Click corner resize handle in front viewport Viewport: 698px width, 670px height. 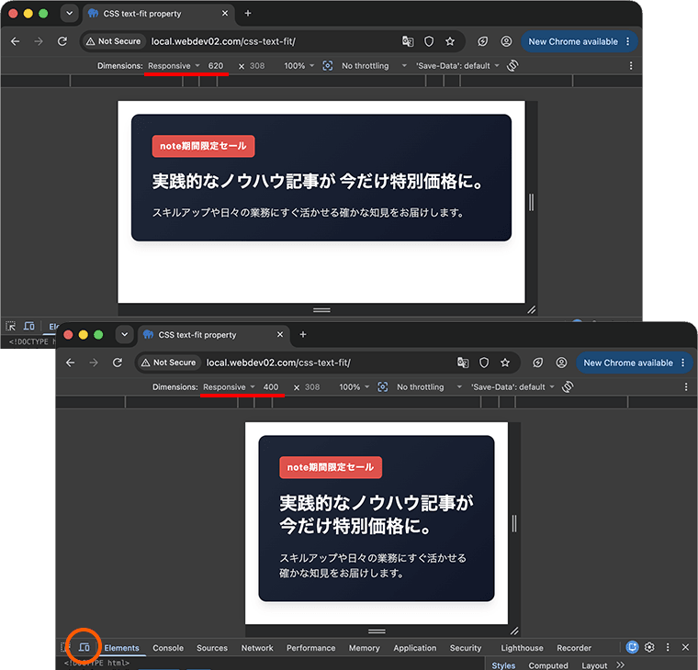(514, 631)
